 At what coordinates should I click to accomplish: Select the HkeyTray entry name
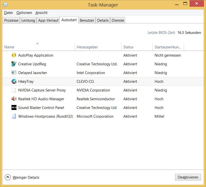tap(26, 82)
